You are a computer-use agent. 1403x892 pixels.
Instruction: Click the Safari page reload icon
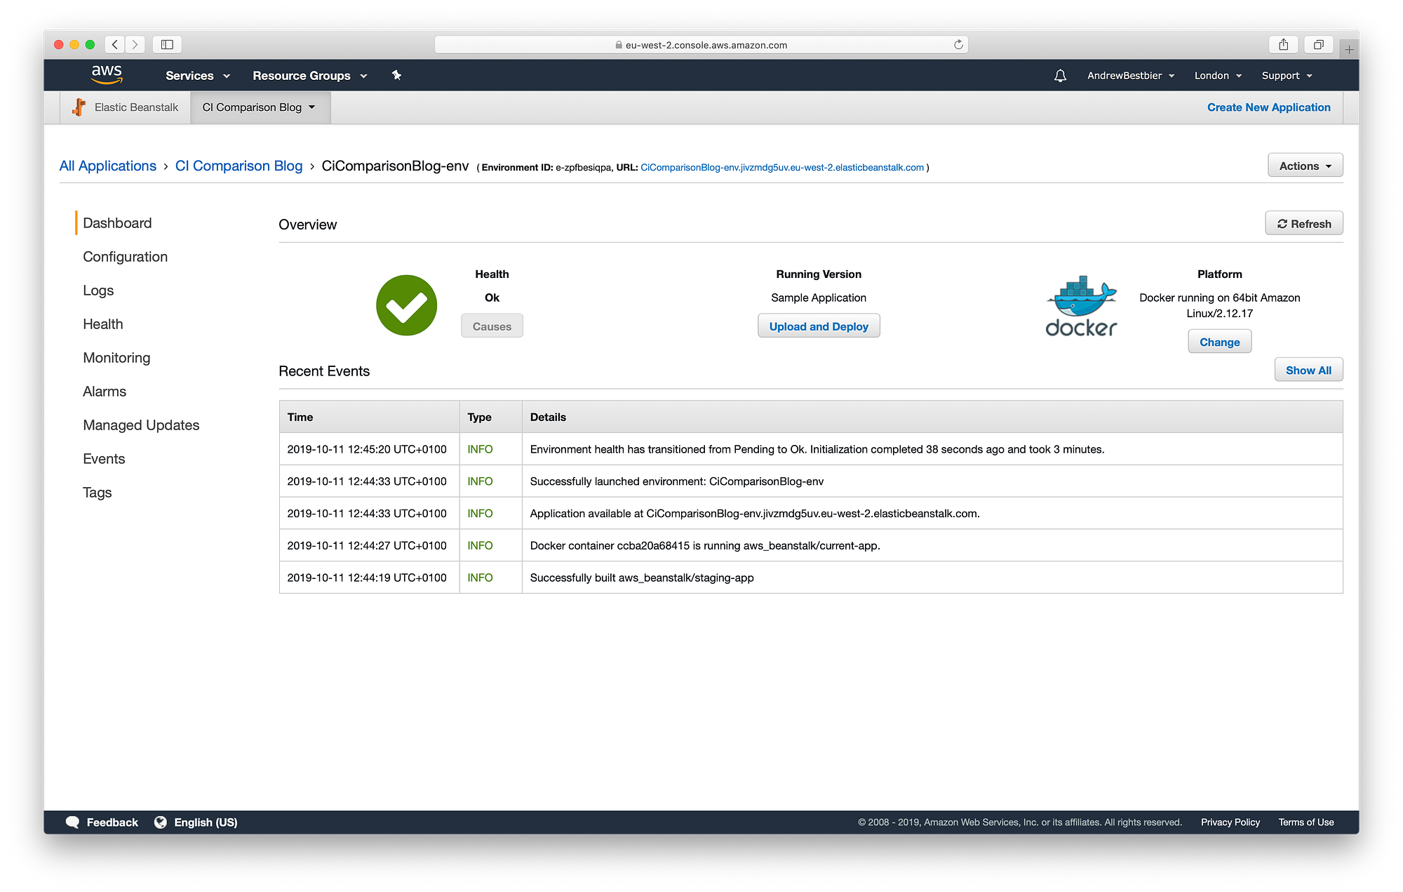(958, 45)
